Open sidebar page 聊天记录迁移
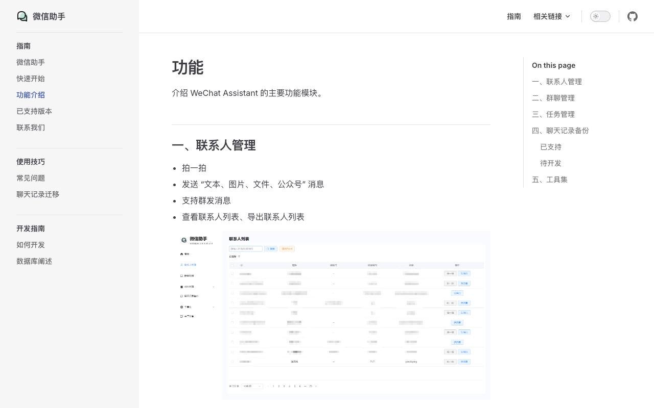The image size is (654, 408). tap(38, 194)
